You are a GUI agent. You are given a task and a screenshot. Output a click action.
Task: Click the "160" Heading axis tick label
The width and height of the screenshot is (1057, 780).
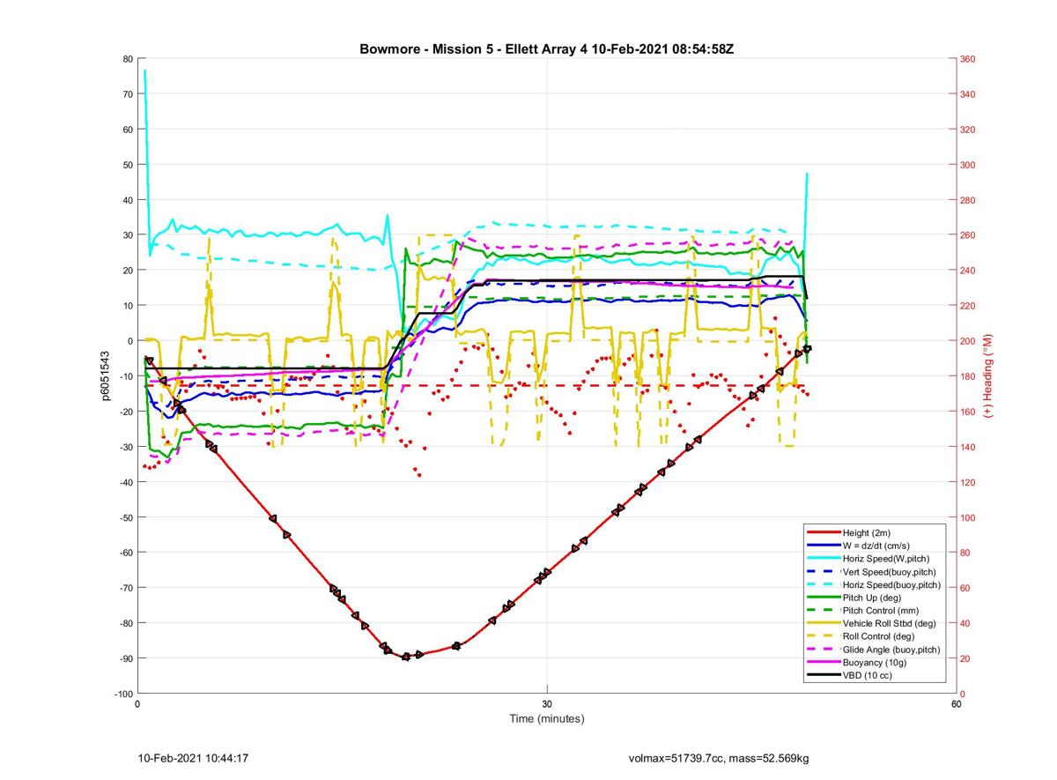[x=968, y=412]
